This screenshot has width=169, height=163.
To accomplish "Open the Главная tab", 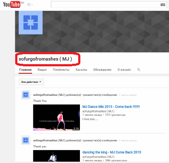I will pos(25,70).
